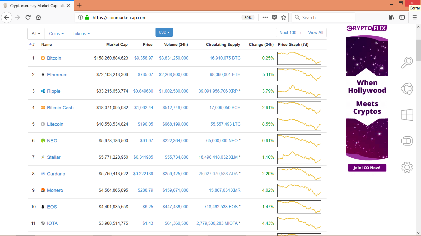Screen dimensions: 421x236
Task: Click the Litecoin coin icon
Action: [43, 124]
